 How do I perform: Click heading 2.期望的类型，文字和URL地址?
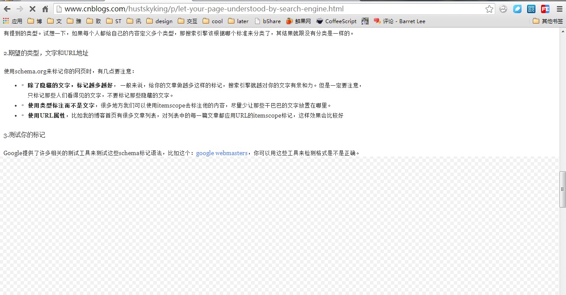[x=46, y=53]
